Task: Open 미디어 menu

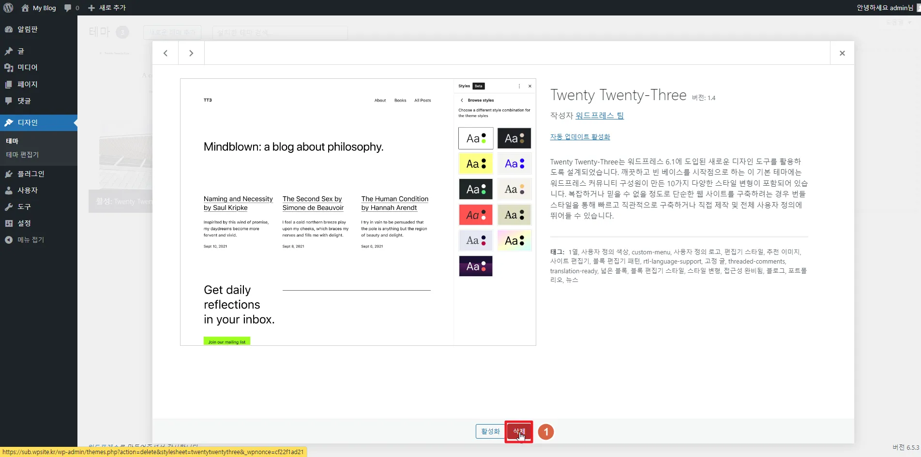Action: tap(39, 67)
